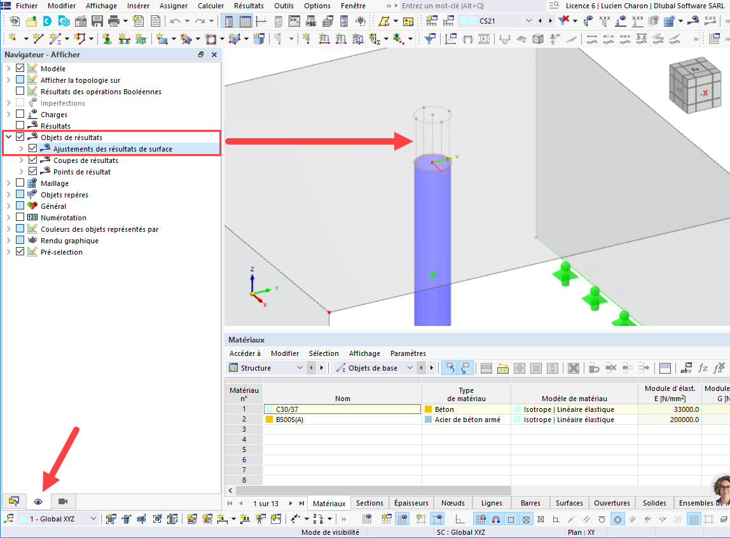The image size is (730, 538).
Task: Click the new nodal support icon
Action: [x=107, y=39]
